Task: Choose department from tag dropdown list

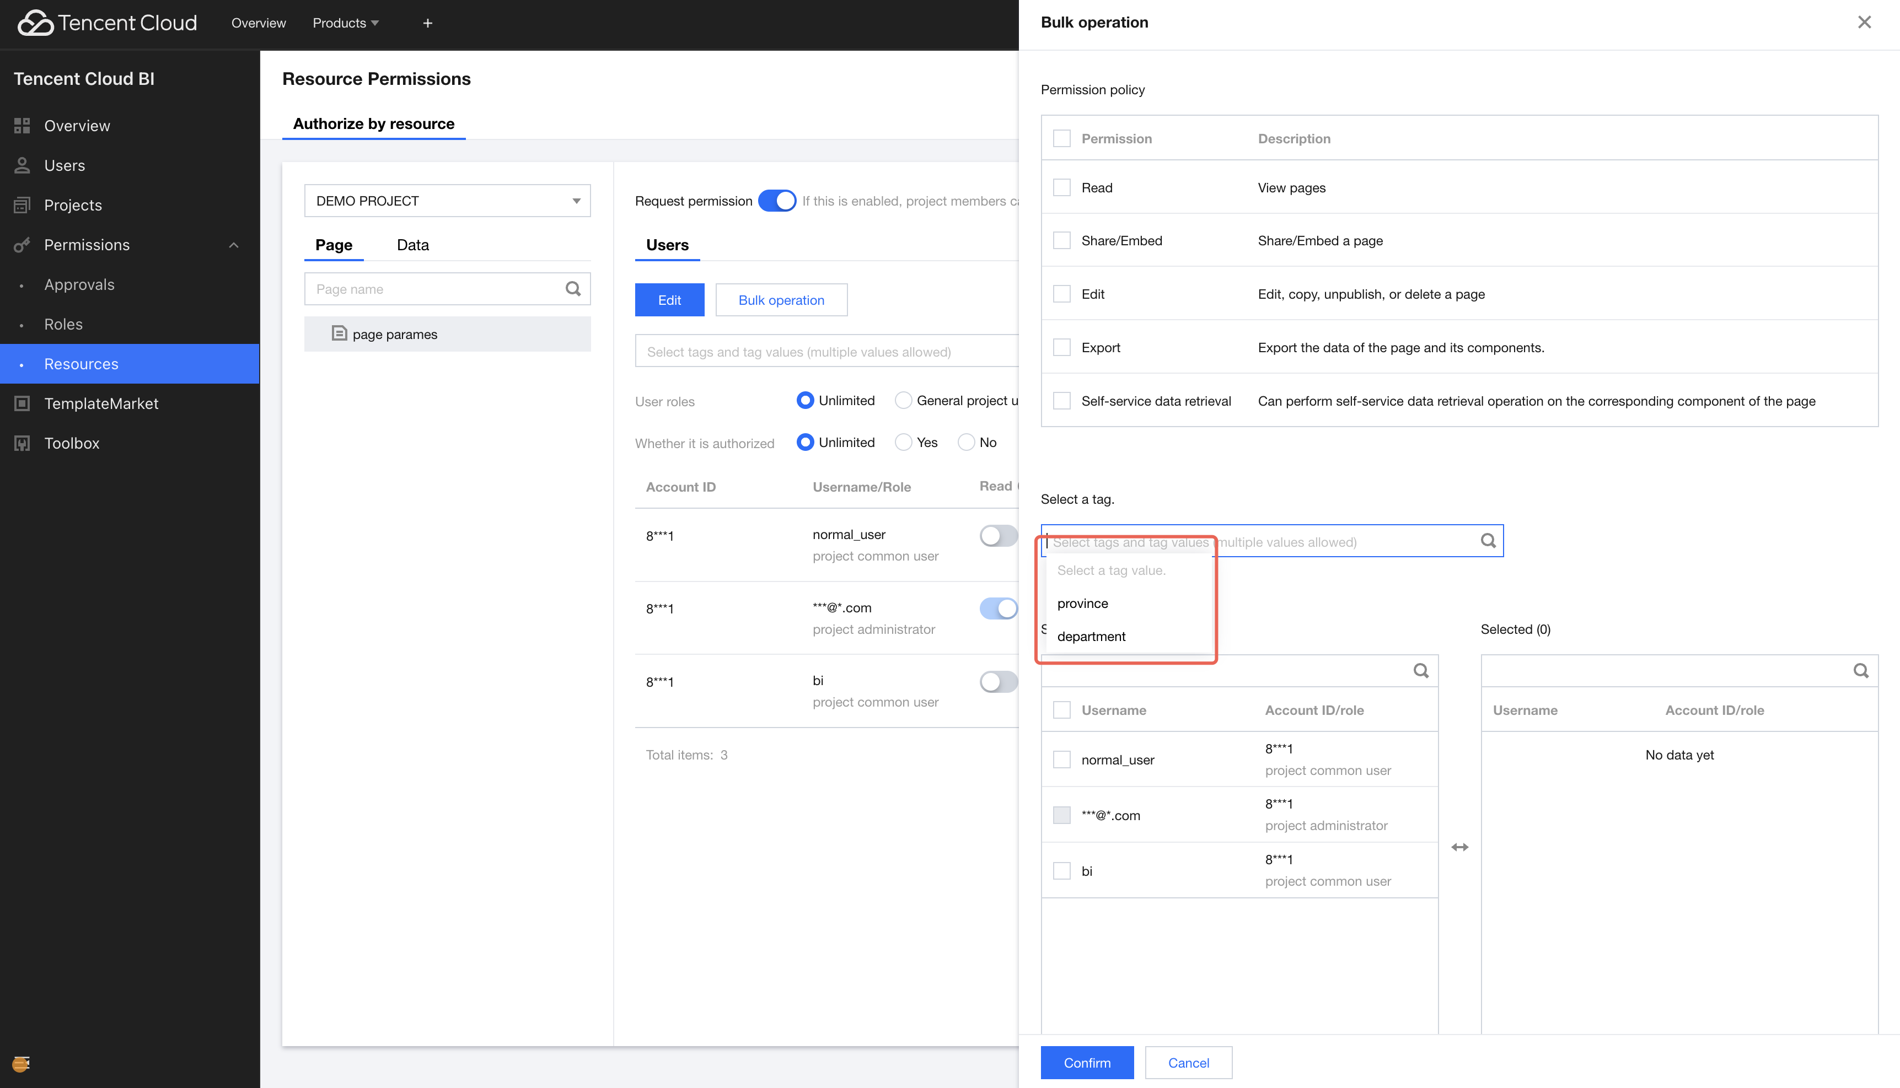Action: [1091, 637]
